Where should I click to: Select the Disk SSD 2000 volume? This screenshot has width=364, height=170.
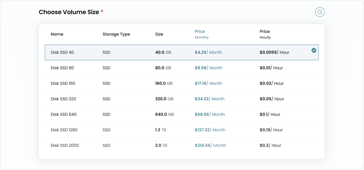65,146
